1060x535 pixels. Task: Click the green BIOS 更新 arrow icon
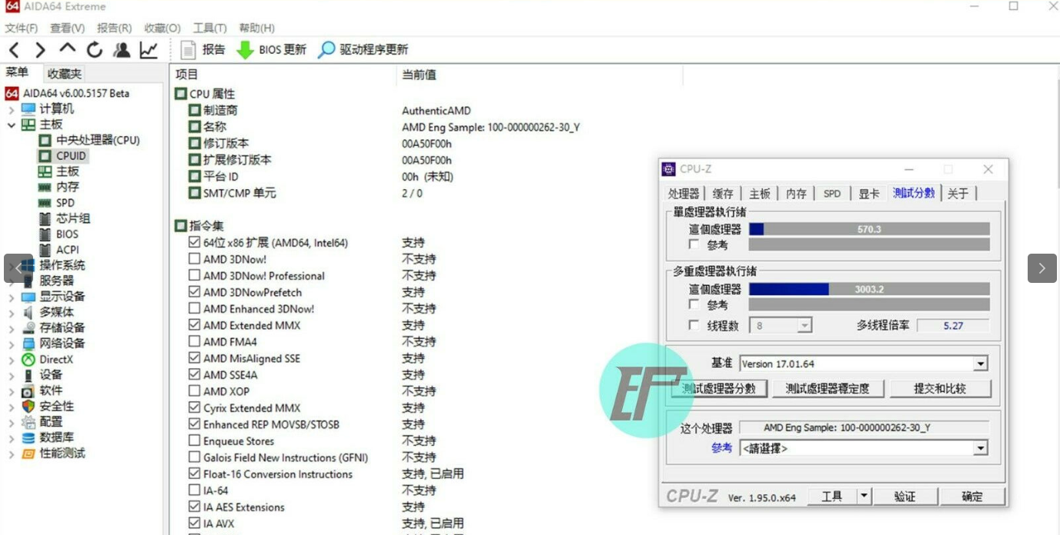pyautogui.click(x=245, y=50)
